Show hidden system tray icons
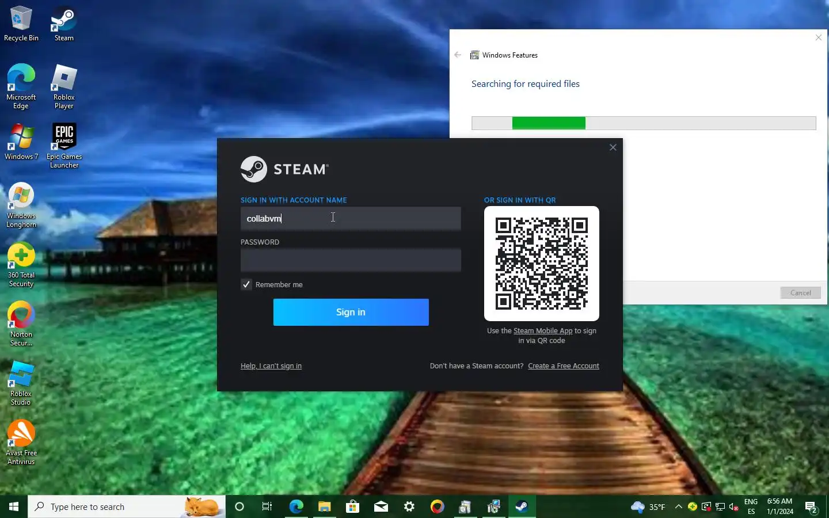This screenshot has height=518, width=829. point(678,506)
